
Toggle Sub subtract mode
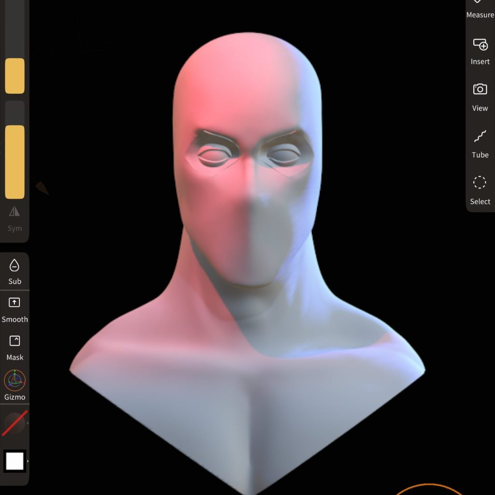[15, 271]
